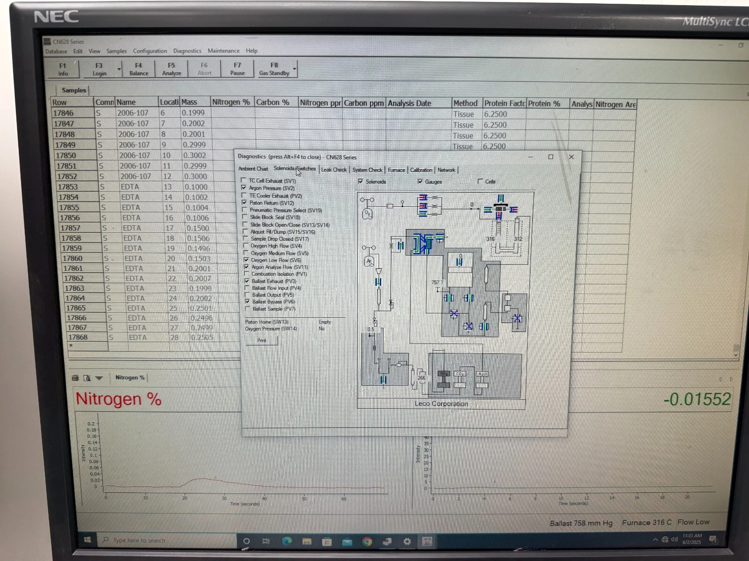Switch to the Ambient Chart tab
This screenshot has height=561, width=749.
click(253, 169)
